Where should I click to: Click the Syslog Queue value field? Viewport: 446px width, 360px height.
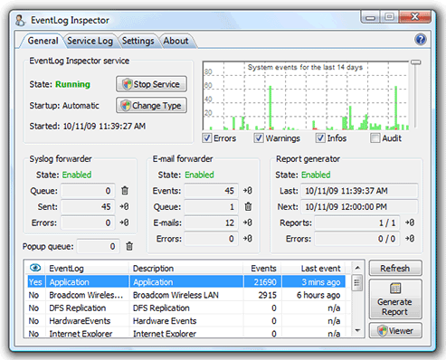pos(88,191)
